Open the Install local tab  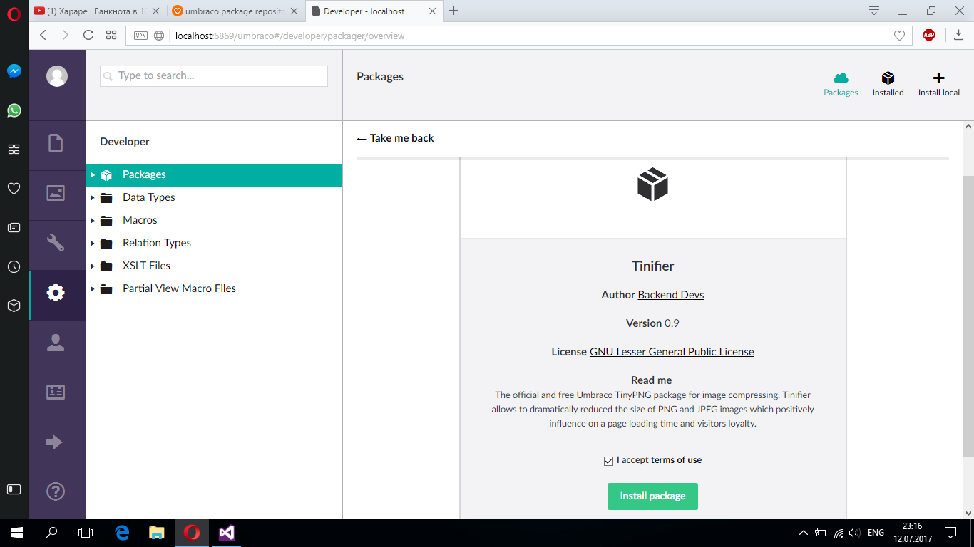click(x=938, y=84)
